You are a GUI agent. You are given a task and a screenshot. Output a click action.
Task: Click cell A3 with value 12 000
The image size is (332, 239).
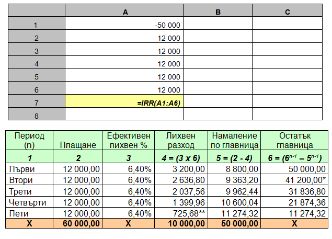124,51
